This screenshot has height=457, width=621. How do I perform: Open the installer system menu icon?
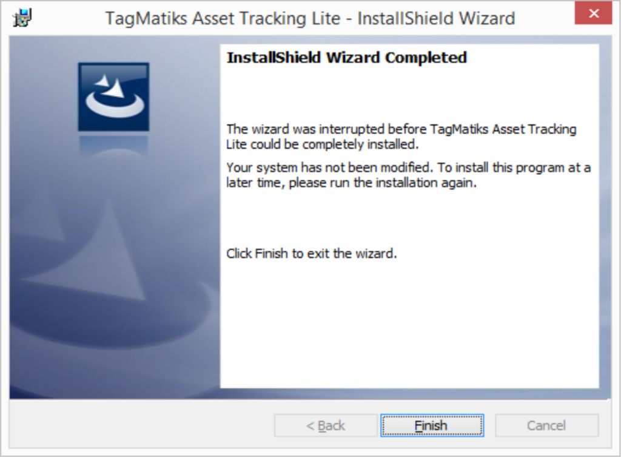(x=22, y=18)
